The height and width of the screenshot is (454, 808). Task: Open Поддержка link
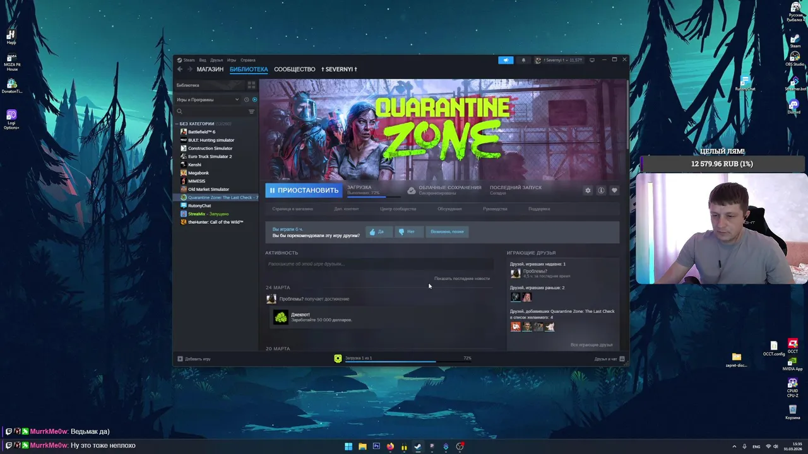tap(539, 209)
